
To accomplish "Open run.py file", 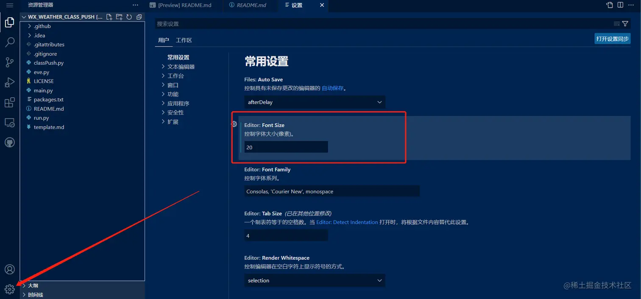I will coord(41,118).
